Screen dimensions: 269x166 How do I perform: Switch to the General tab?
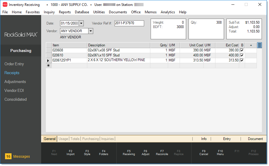pyautogui.click(x=50, y=139)
